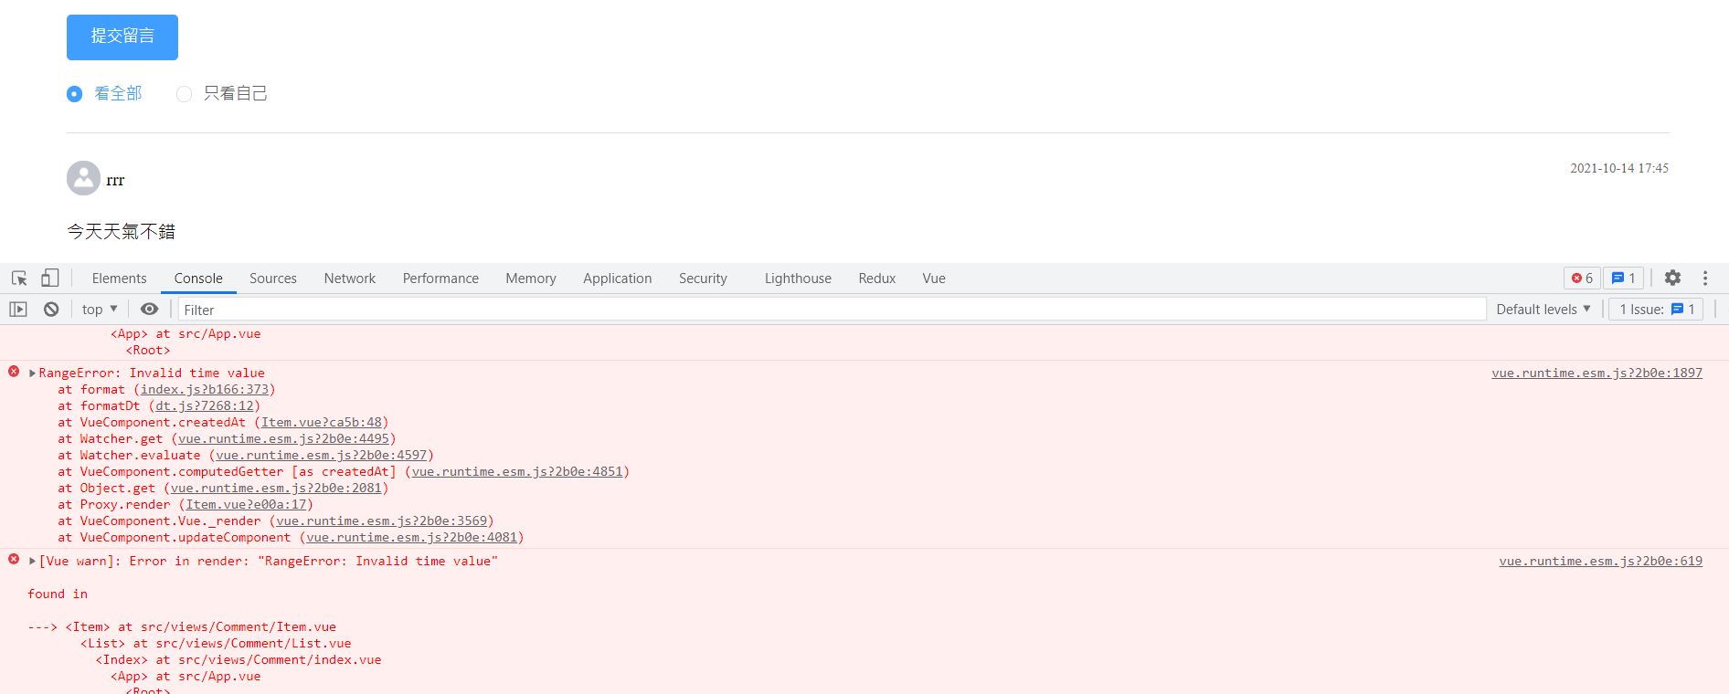Click the blue issues badge showing 1
Viewport: 1729px width, 694px height.
[x=1623, y=279]
